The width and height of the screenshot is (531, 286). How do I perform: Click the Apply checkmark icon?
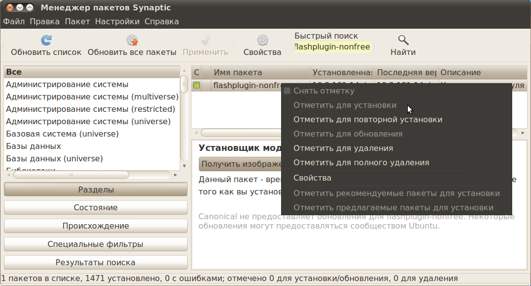coord(205,40)
